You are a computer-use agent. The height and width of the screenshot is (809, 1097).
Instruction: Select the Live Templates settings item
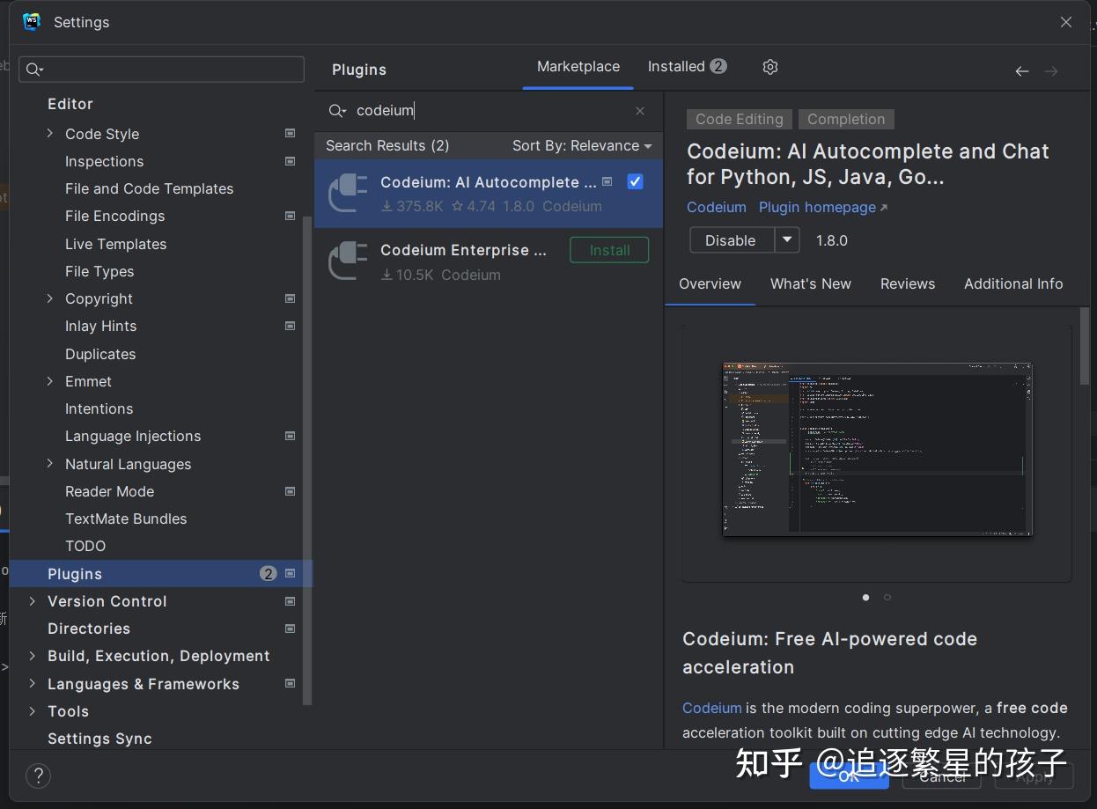tap(115, 244)
